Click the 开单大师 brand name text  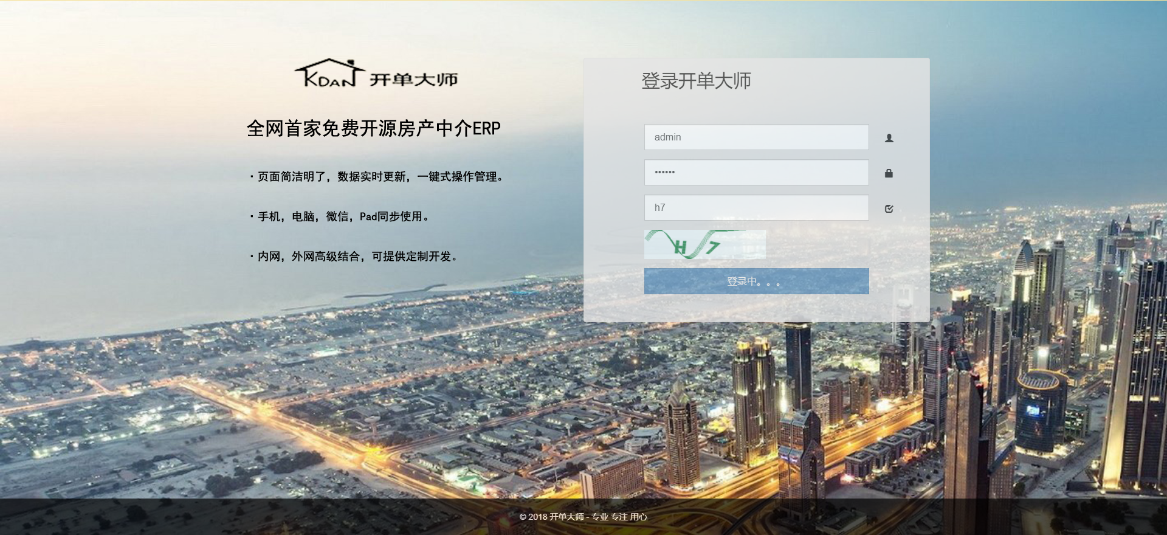click(x=414, y=80)
